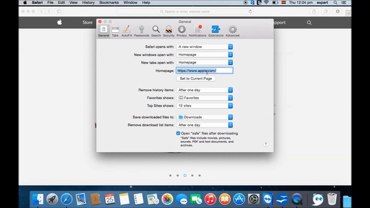Open the Privacy preferences pane

[182, 31]
